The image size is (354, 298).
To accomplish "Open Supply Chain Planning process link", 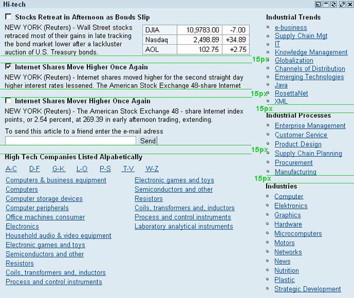I will coord(308,153).
